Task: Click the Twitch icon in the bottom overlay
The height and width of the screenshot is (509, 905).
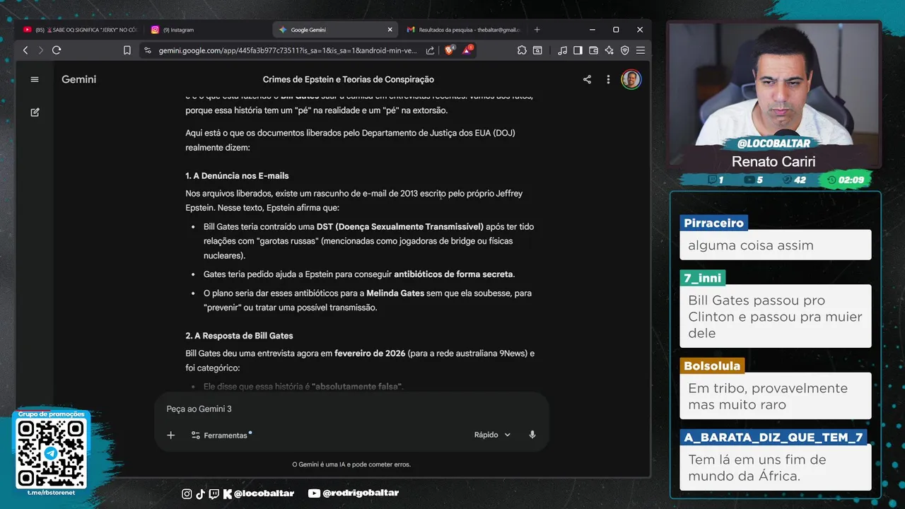Action: (x=214, y=493)
